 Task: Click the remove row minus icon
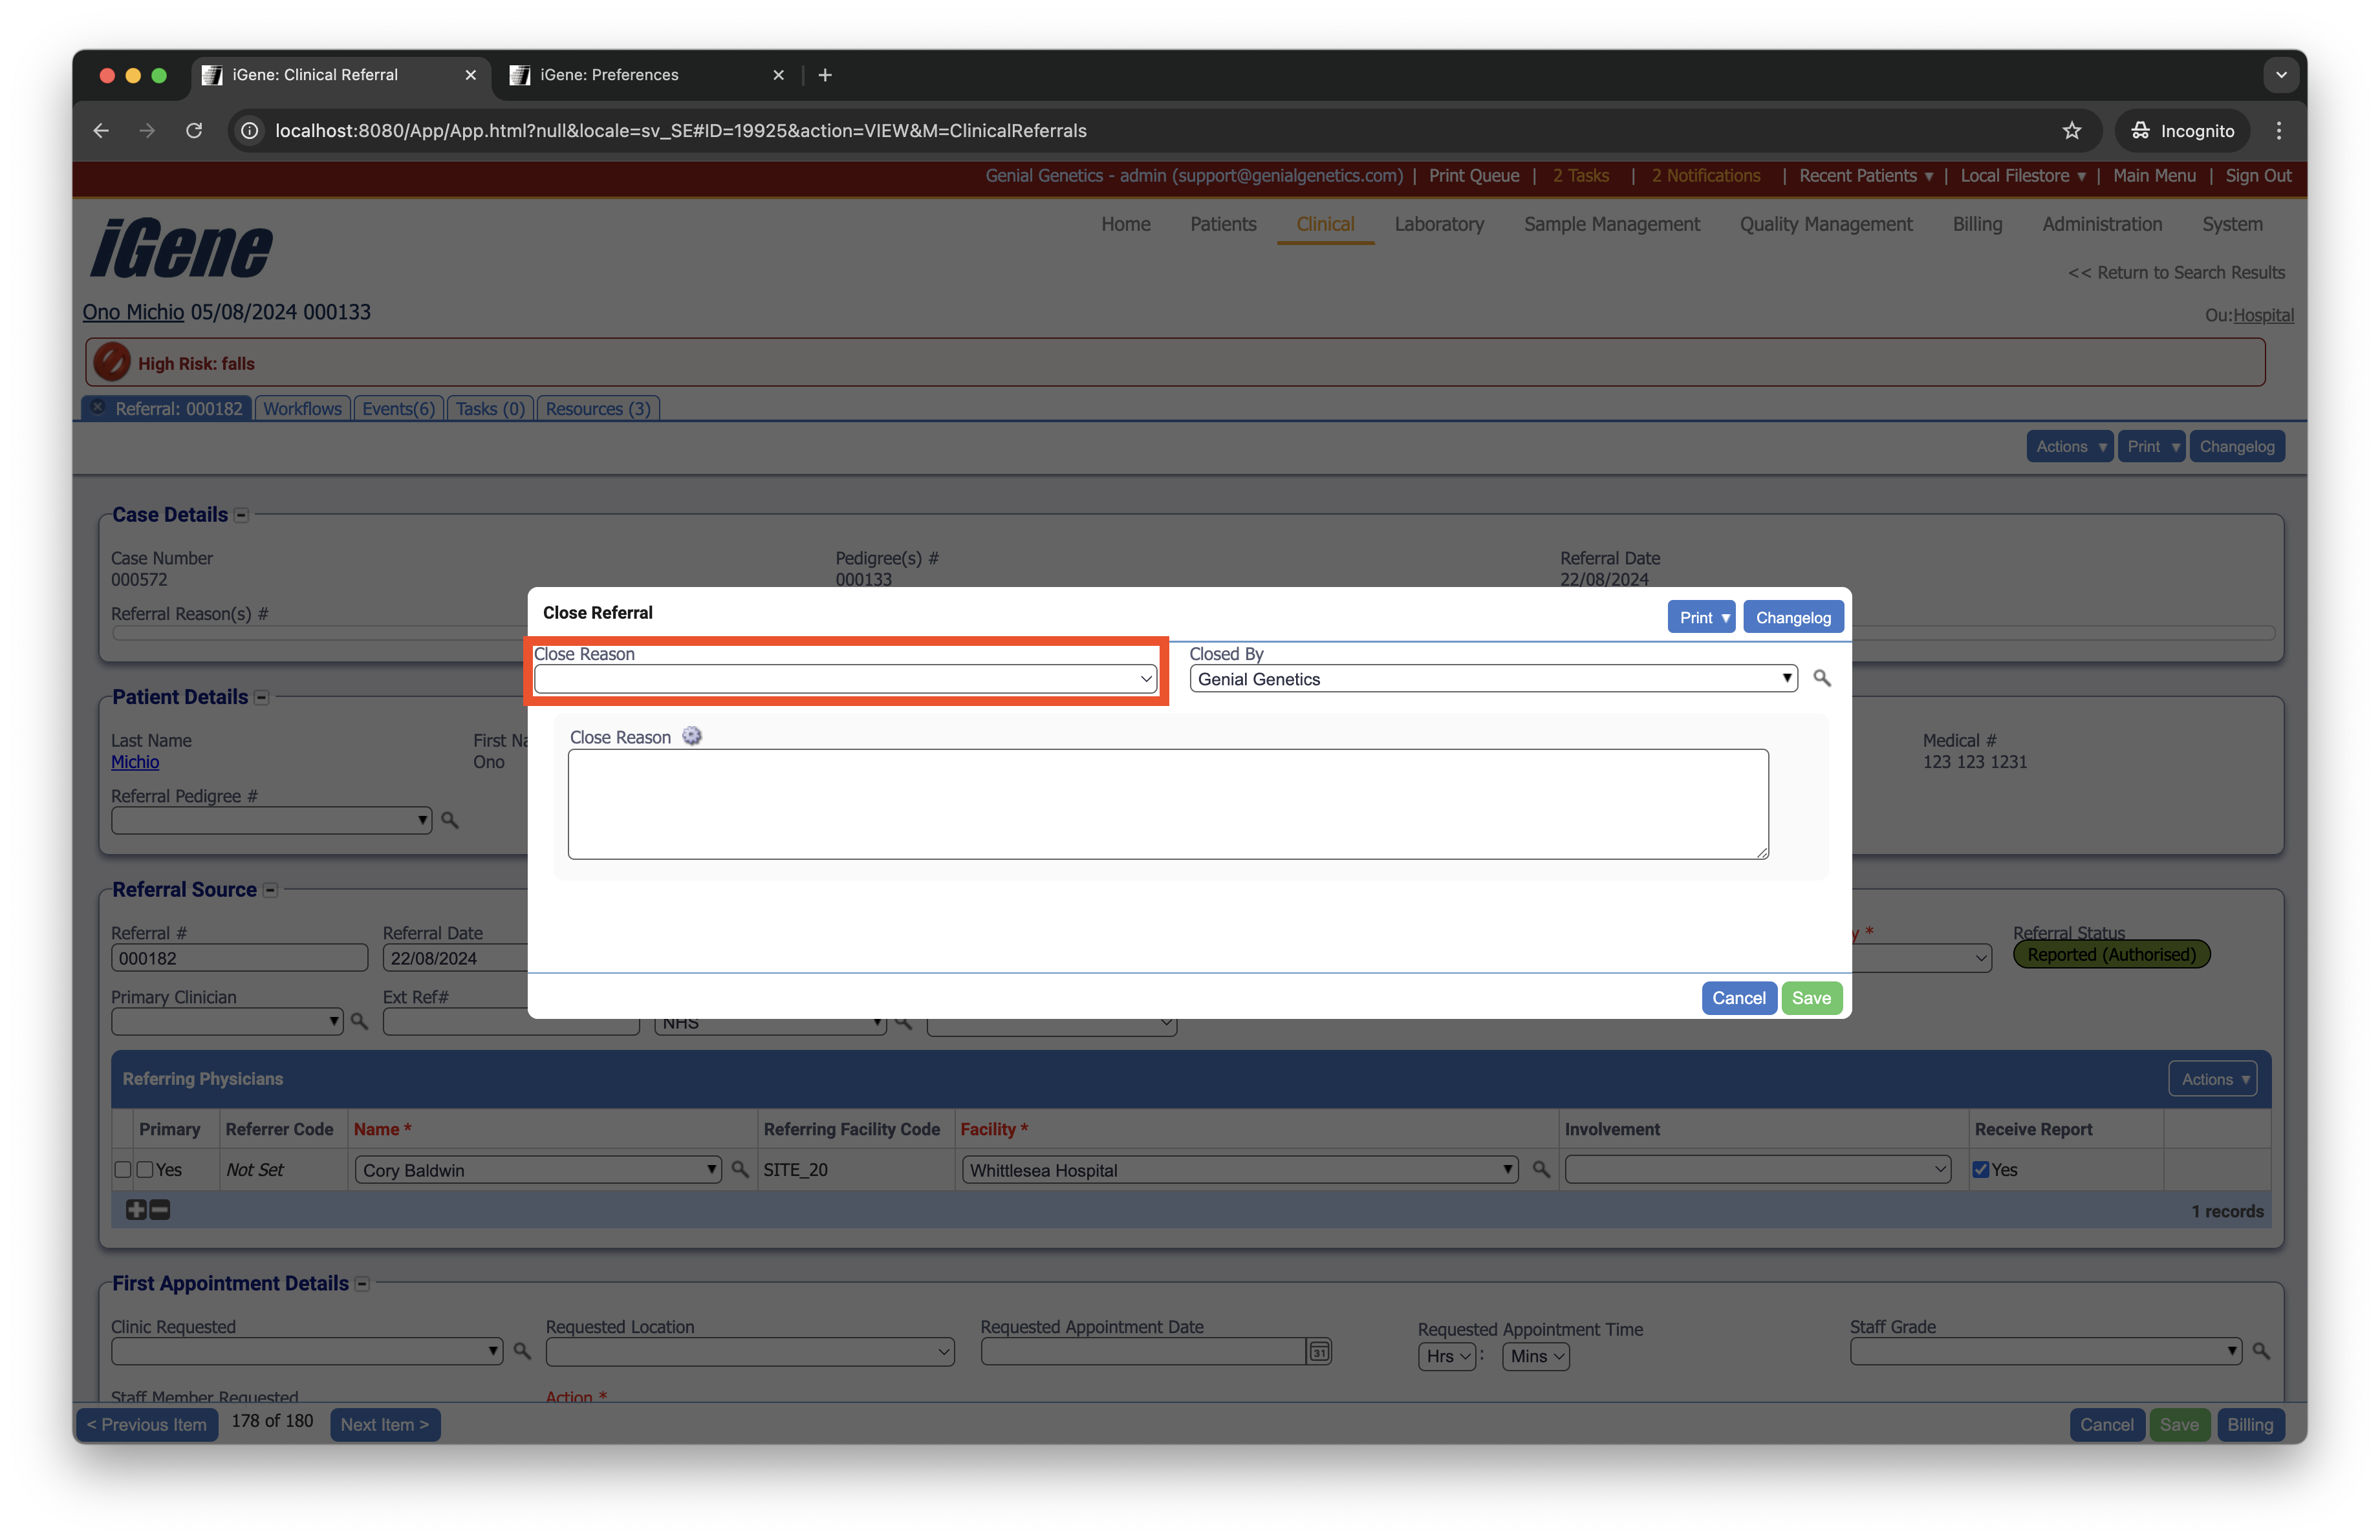[x=160, y=1210]
